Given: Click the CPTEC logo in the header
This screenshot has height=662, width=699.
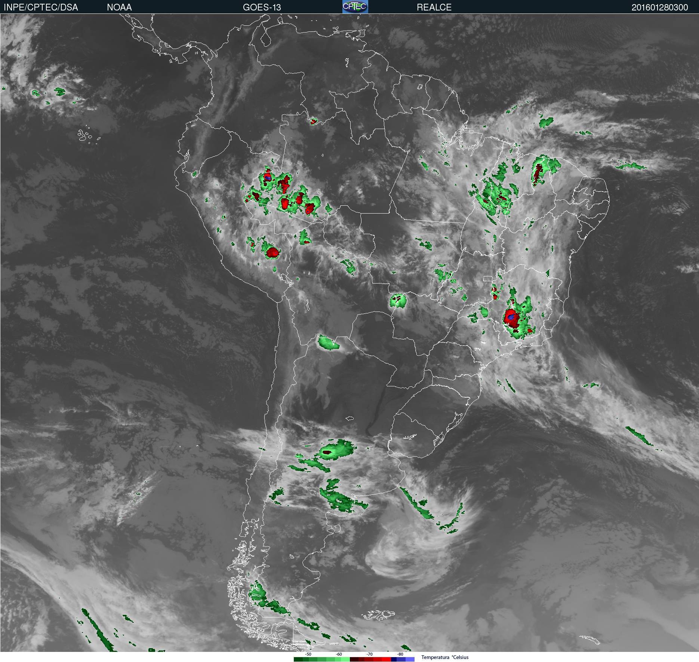Looking at the screenshot, I should (355, 7).
